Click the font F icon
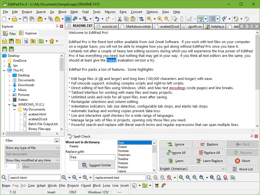The image size is (260, 195). coord(224,19)
